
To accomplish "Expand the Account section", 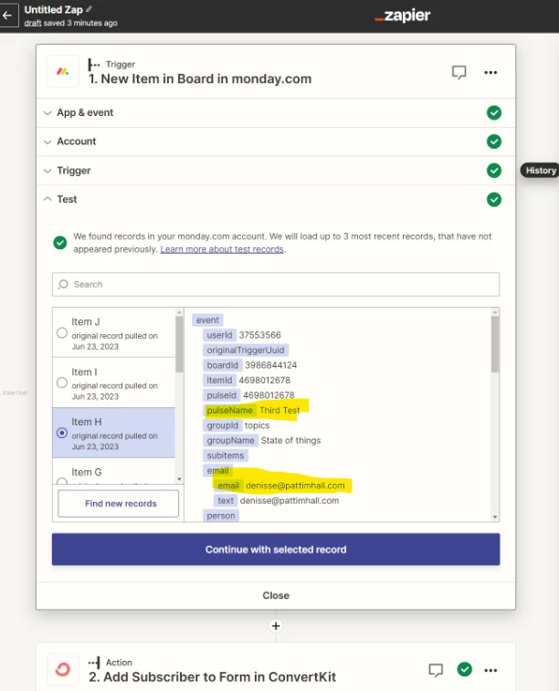I will (x=47, y=141).
